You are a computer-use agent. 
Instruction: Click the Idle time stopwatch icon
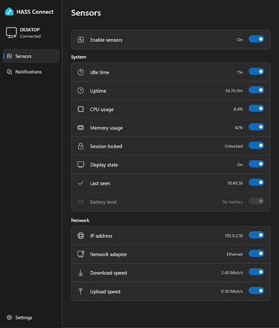click(81, 72)
